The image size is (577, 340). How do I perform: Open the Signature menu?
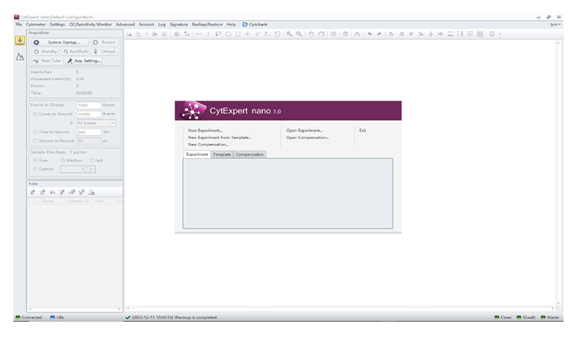pyautogui.click(x=179, y=24)
